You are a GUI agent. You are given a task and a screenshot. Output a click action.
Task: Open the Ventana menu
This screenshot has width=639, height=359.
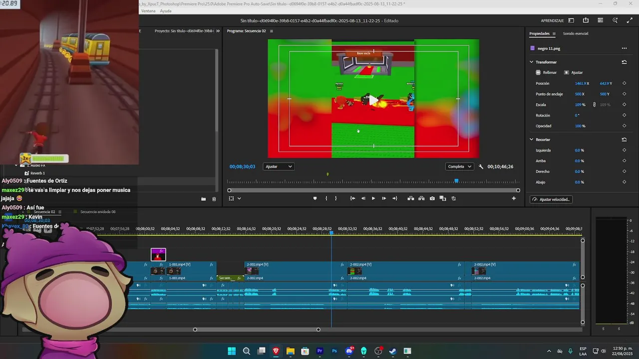tap(148, 11)
